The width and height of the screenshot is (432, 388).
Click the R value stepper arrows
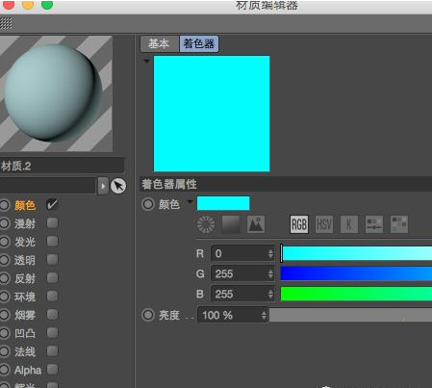click(270, 254)
